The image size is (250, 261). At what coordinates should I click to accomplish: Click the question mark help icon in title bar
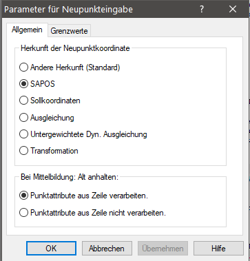pyautogui.click(x=202, y=10)
